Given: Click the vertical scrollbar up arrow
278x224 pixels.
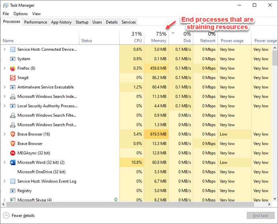Looking at the screenshot, I should (x=275, y=48).
